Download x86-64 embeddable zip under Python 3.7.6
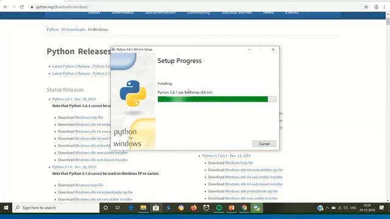The image size is (390, 219). pyautogui.click(x=104, y=192)
